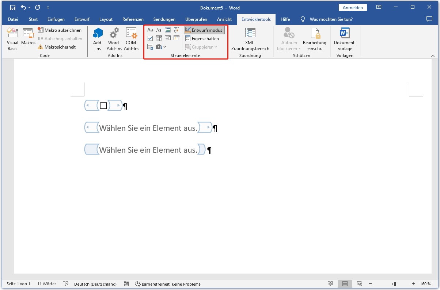Open Bearbeitung einschränken
The height and width of the screenshot is (290, 440).
click(x=314, y=38)
